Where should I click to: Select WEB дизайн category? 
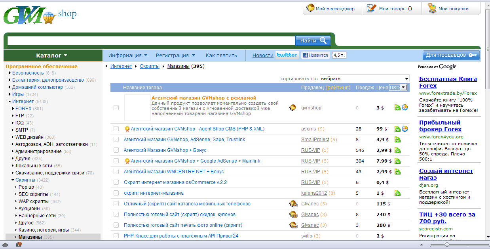[30, 137]
